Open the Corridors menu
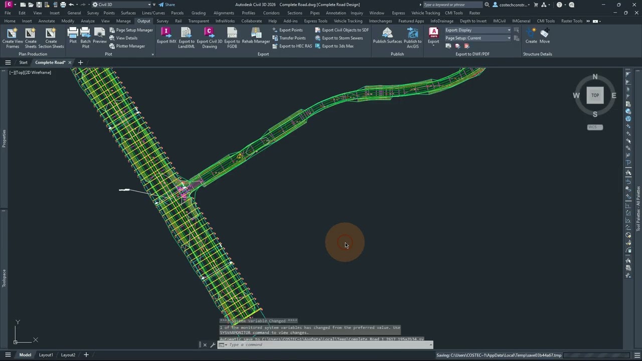 271,13
